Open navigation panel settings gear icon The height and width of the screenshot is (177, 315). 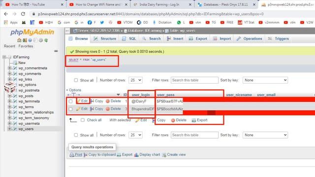tap(41, 40)
